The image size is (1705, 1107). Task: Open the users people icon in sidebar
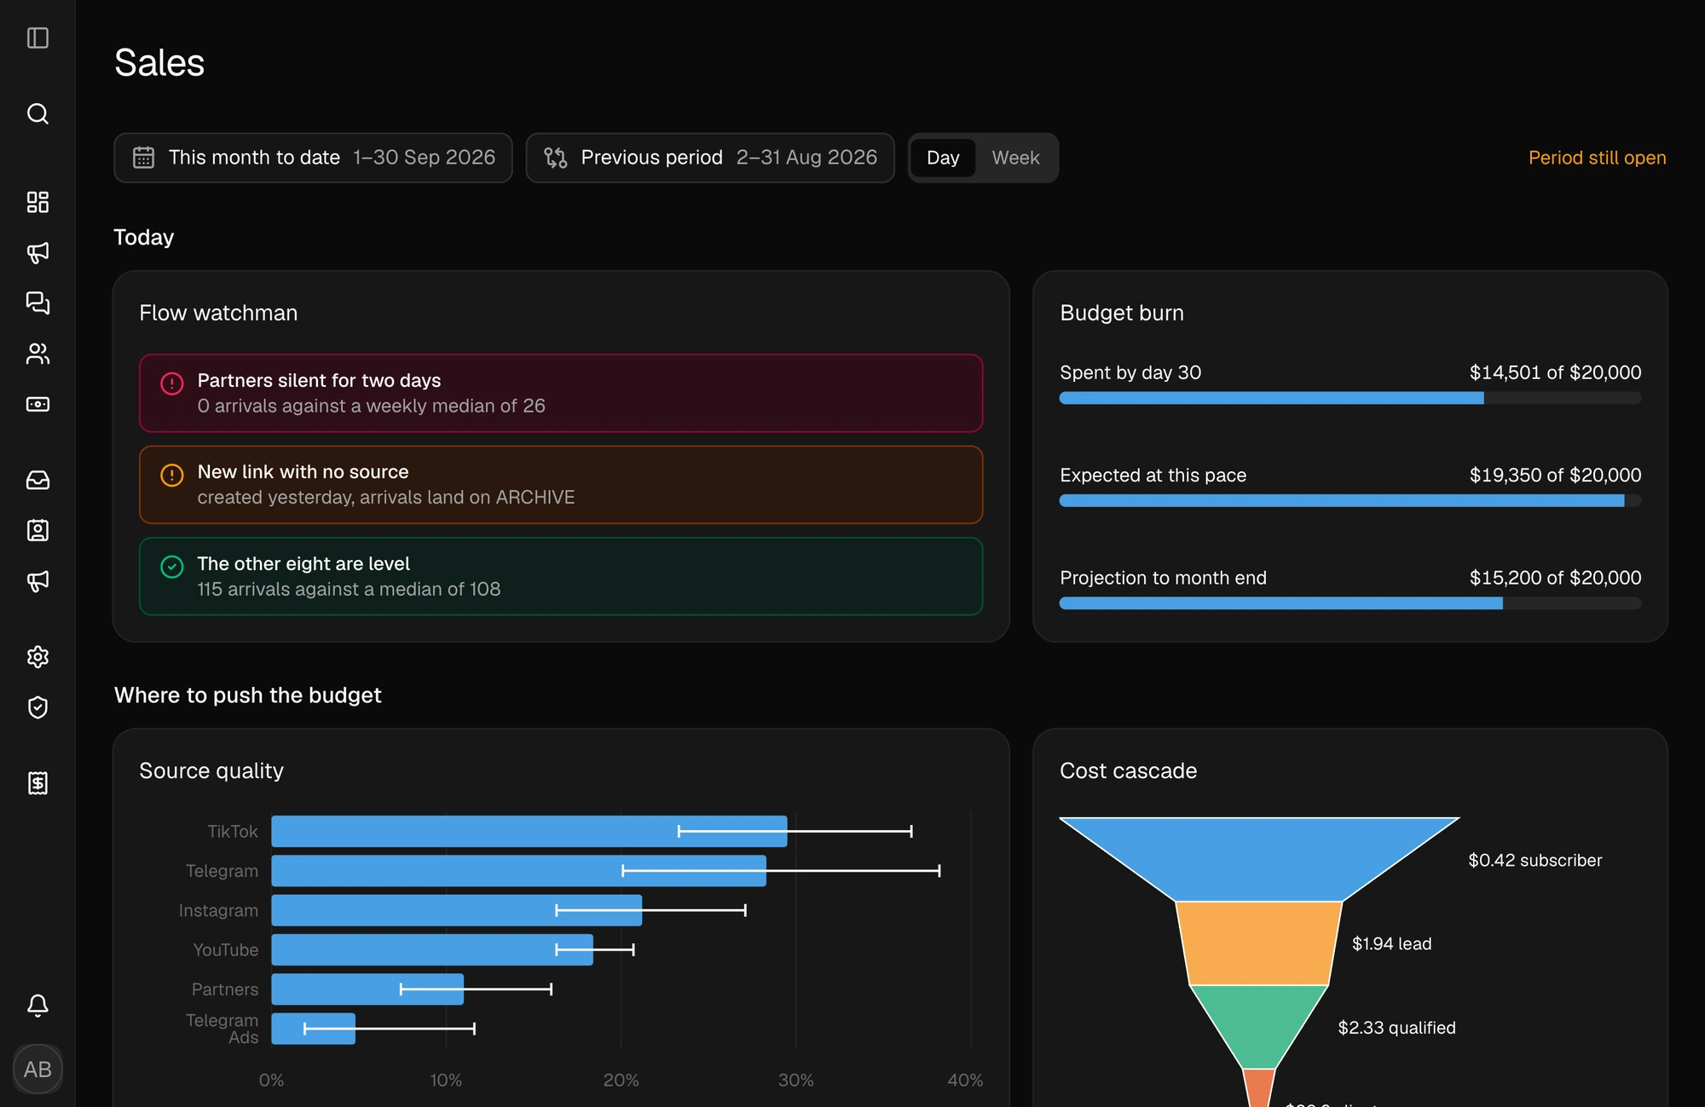(x=38, y=354)
